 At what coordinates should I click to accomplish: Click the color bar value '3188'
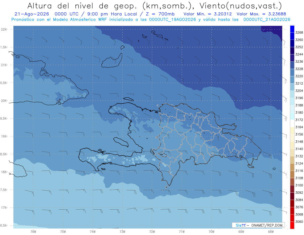tap(299, 105)
